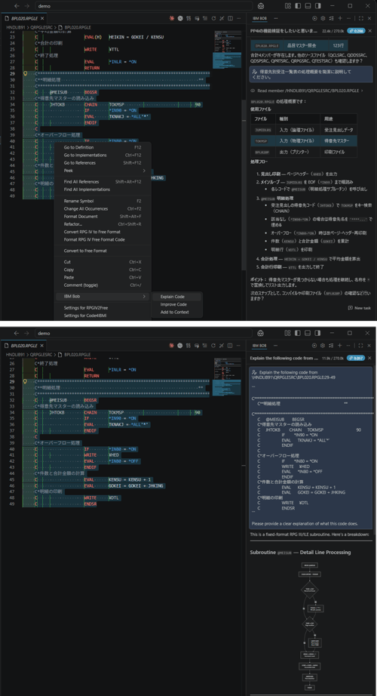Viewport: 377px width, 696px height.
Task: Click the IBM BOB panel tab in upper window
Action: click(259, 18)
